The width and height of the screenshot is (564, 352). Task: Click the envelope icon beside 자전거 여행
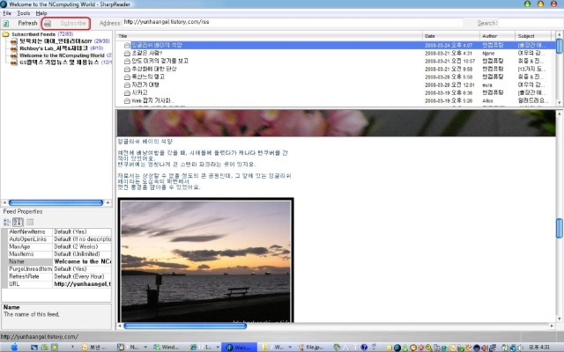(x=127, y=84)
